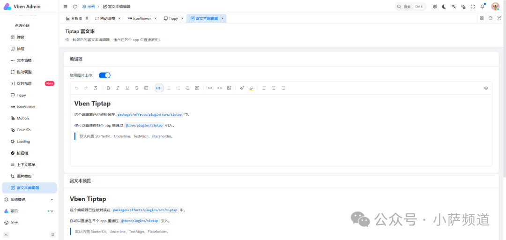Image resolution: width=506 pixels, height=240 pixels.
Task: Close the Tippy tab
Action: click(182, 18)
